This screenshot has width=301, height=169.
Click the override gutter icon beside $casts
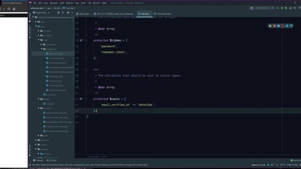pyautogui.click(x=81, y=99)
